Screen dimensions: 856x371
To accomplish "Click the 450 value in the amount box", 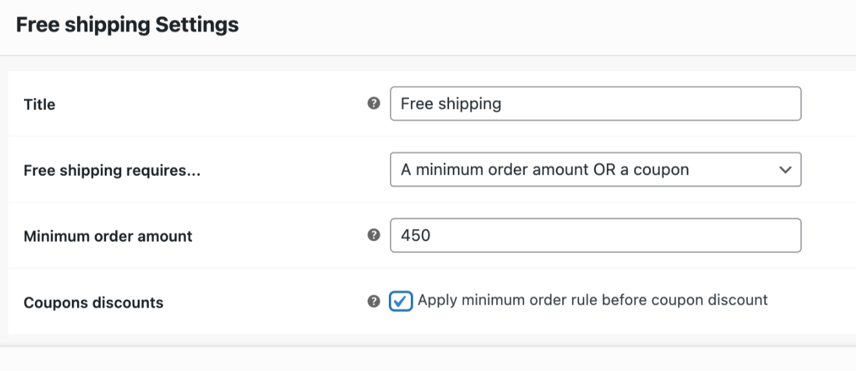I will click(415, 235).
